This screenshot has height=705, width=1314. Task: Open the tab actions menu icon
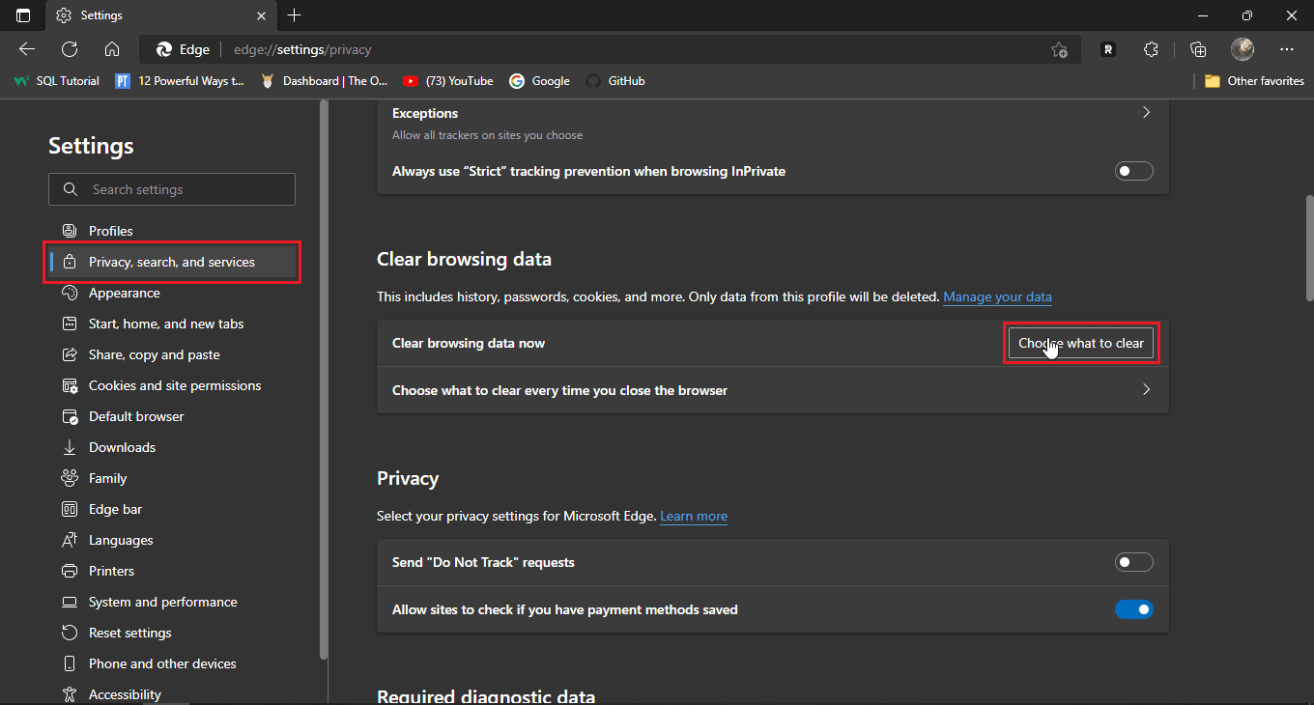[x=23, y=15]
